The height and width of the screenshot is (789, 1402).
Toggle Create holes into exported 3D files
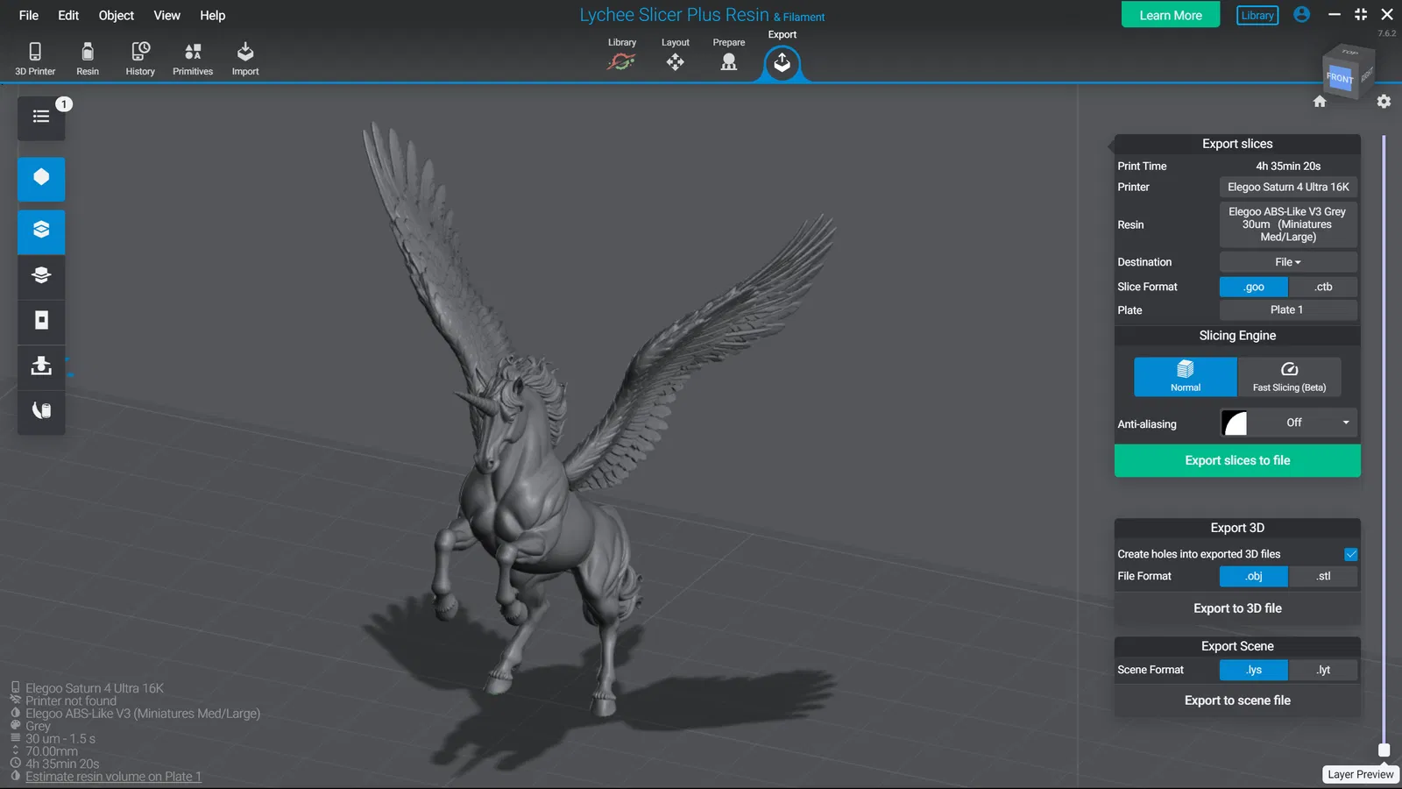1351,554
